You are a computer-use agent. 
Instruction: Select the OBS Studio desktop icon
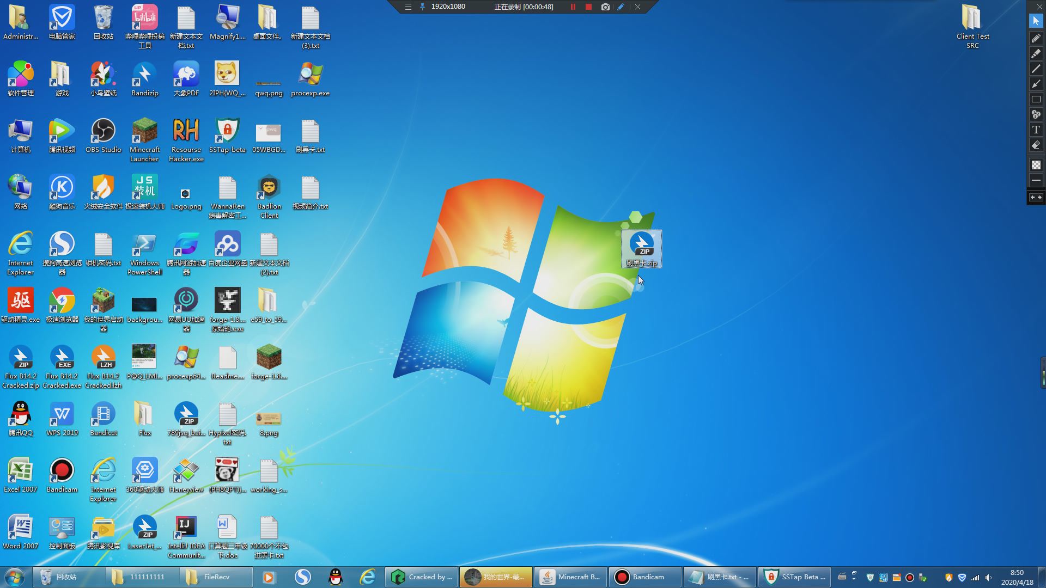point(104,136)
